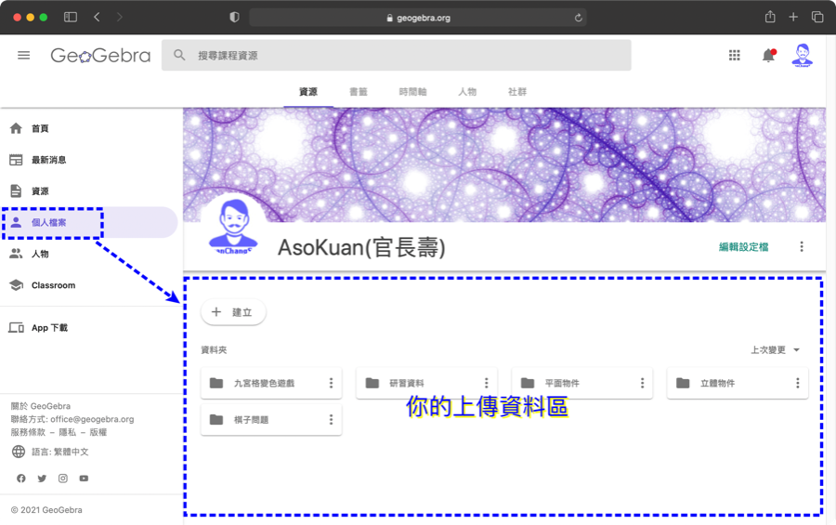Switch to the 社群 tab
Image resolution: width=836 pixels, height=525 pixels.
point(517,92)
